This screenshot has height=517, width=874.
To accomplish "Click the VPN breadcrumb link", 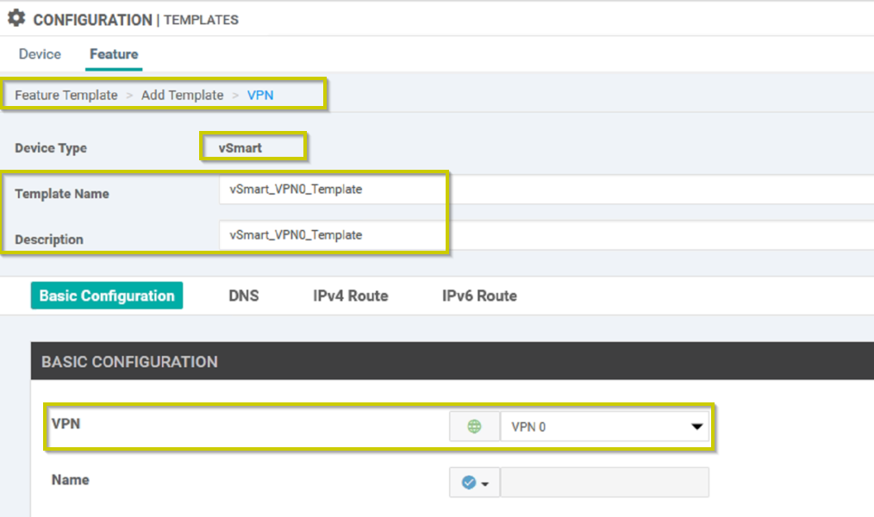I will pyautogui.click(x=260, y=96).
